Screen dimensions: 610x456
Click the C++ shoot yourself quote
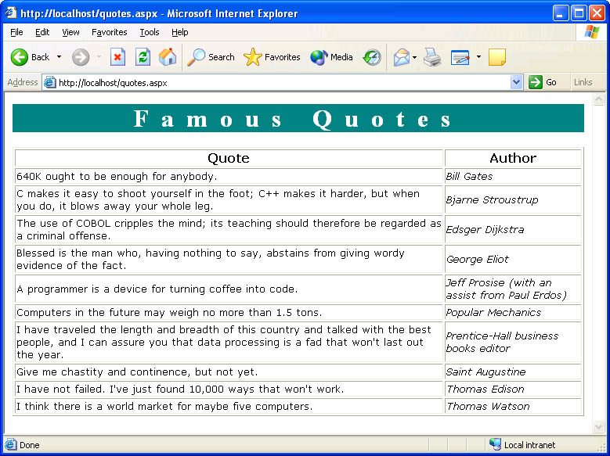pos(218,199)
